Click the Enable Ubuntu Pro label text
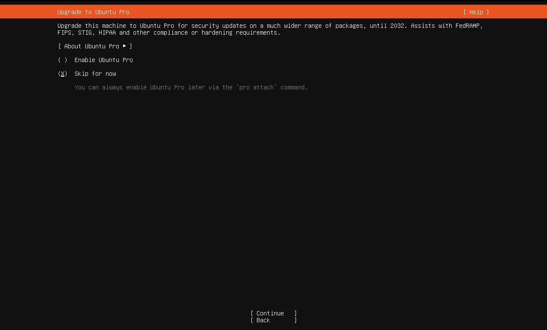Screen dimensions: 547x330 pos(103,60)
